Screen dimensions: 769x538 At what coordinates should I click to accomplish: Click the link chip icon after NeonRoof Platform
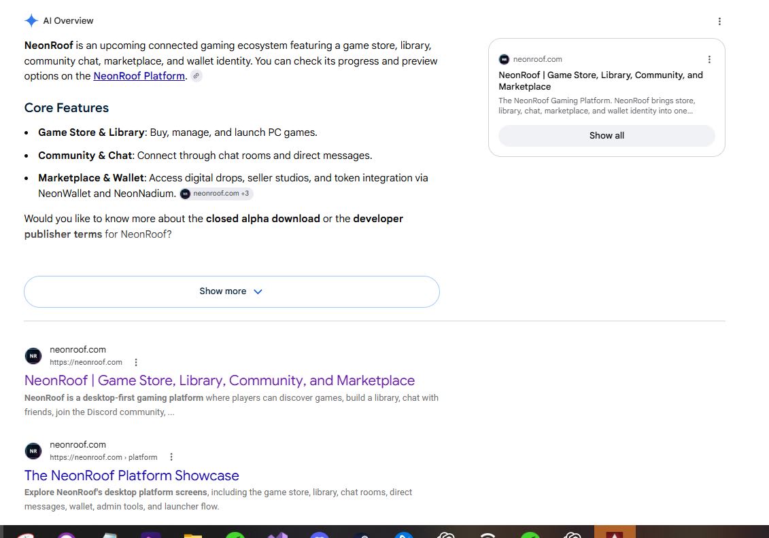pos(196,76)
